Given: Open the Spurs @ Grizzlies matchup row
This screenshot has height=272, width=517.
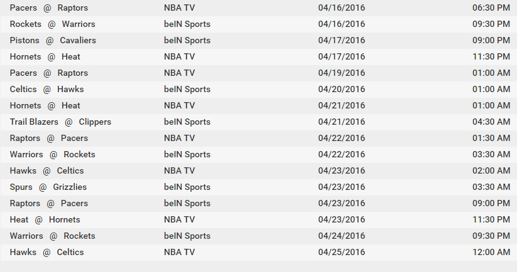Looking at the screenshot, I should [48, 187].
